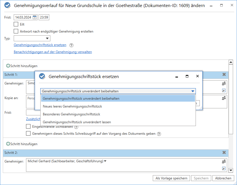The height and width of the screenshot is (185, 237).
Task: Open Benachrichtigungen auf der Genehmigung verwalten link
Action: [53, 52]
